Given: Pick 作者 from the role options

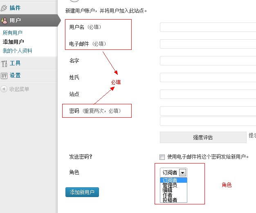Looking at the screenshot, I should [168, 195].
